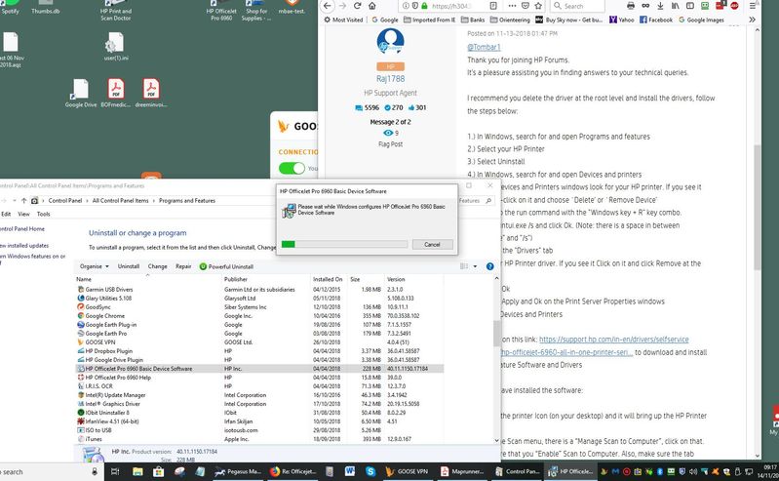The height and width of the screenshot is (481, 779).
Task: Open the Edit menu in Control Panel
Action: [6, 214]
